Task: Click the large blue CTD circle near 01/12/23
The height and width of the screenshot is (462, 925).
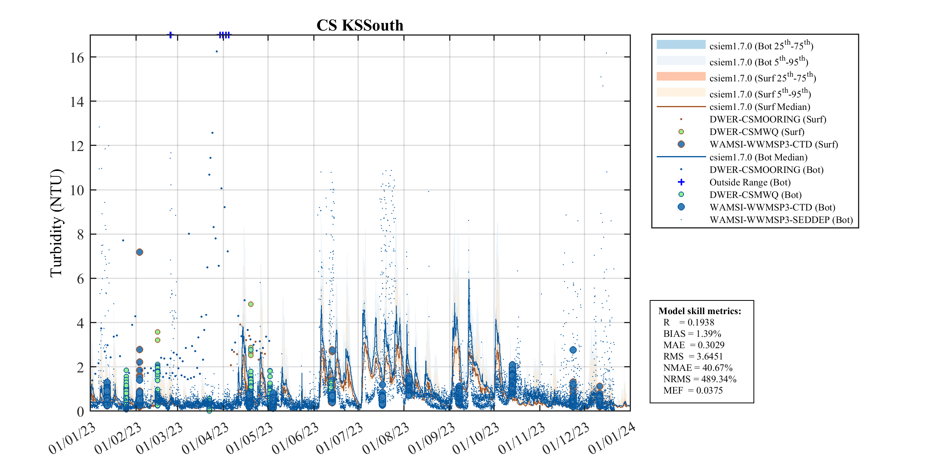Action: tap(573, 350)
